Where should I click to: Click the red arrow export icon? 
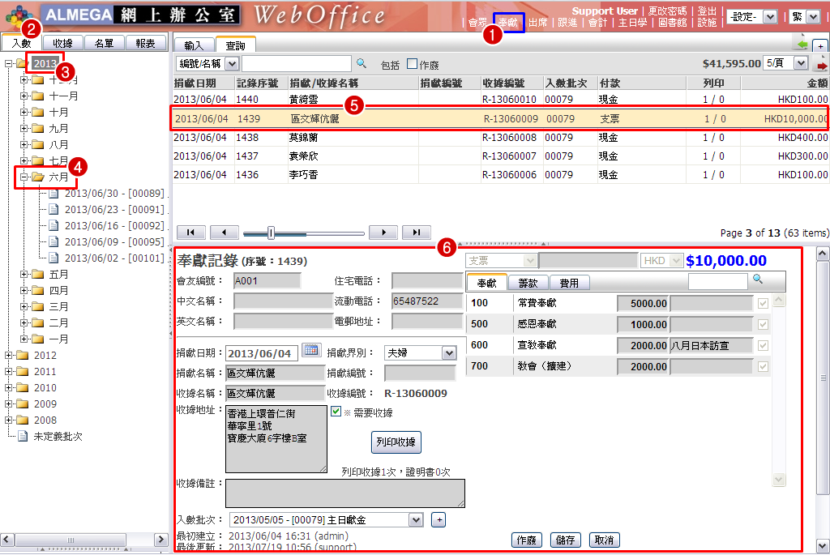[x=821, y=64]
